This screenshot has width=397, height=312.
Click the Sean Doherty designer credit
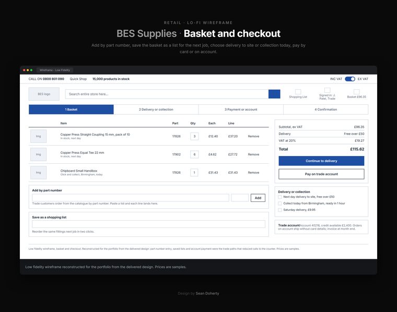click(x=207, y=293)
